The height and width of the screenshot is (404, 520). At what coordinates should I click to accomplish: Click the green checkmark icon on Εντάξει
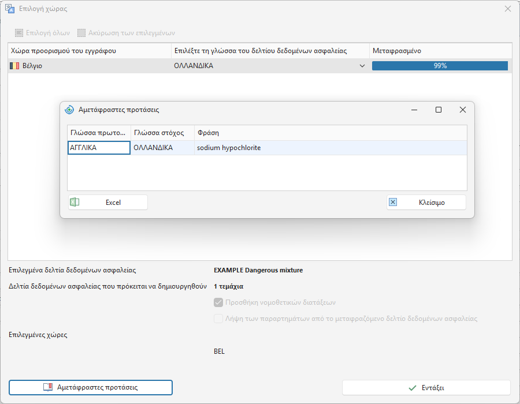[x=413, y=388]
